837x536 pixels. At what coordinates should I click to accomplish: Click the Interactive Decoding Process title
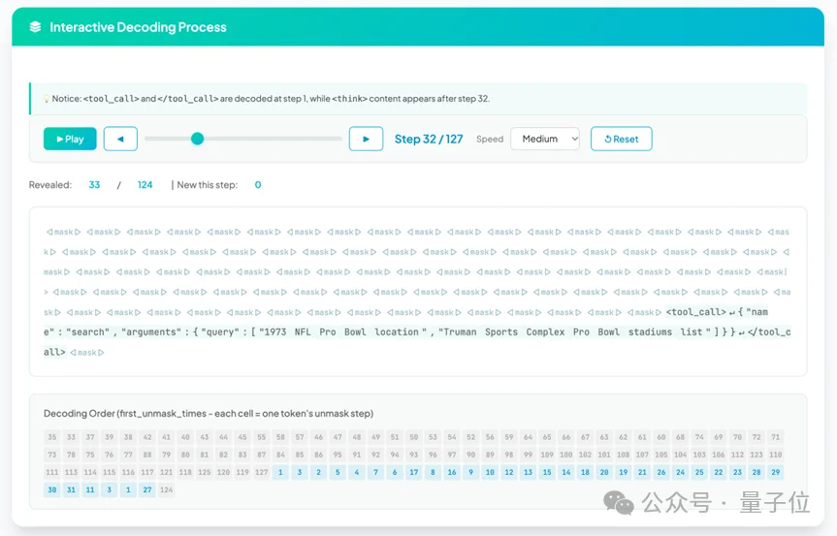[138, 27]
